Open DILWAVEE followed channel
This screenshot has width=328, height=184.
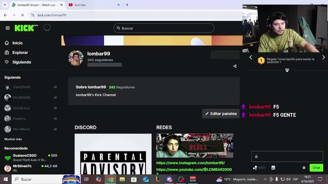tap(31, 97)
